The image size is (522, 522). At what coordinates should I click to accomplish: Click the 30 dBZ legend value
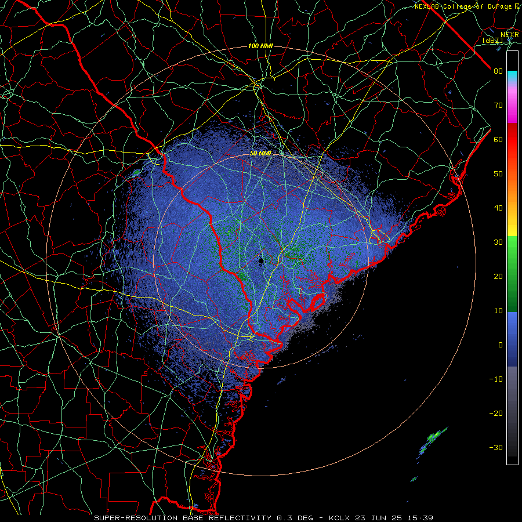tap(498, 242)
